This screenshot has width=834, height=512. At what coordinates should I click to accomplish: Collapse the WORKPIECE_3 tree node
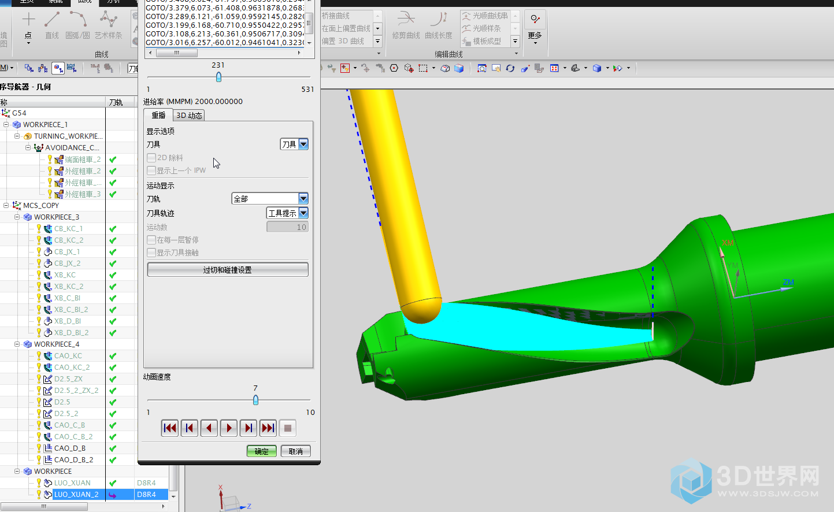[x=17, y=217]
